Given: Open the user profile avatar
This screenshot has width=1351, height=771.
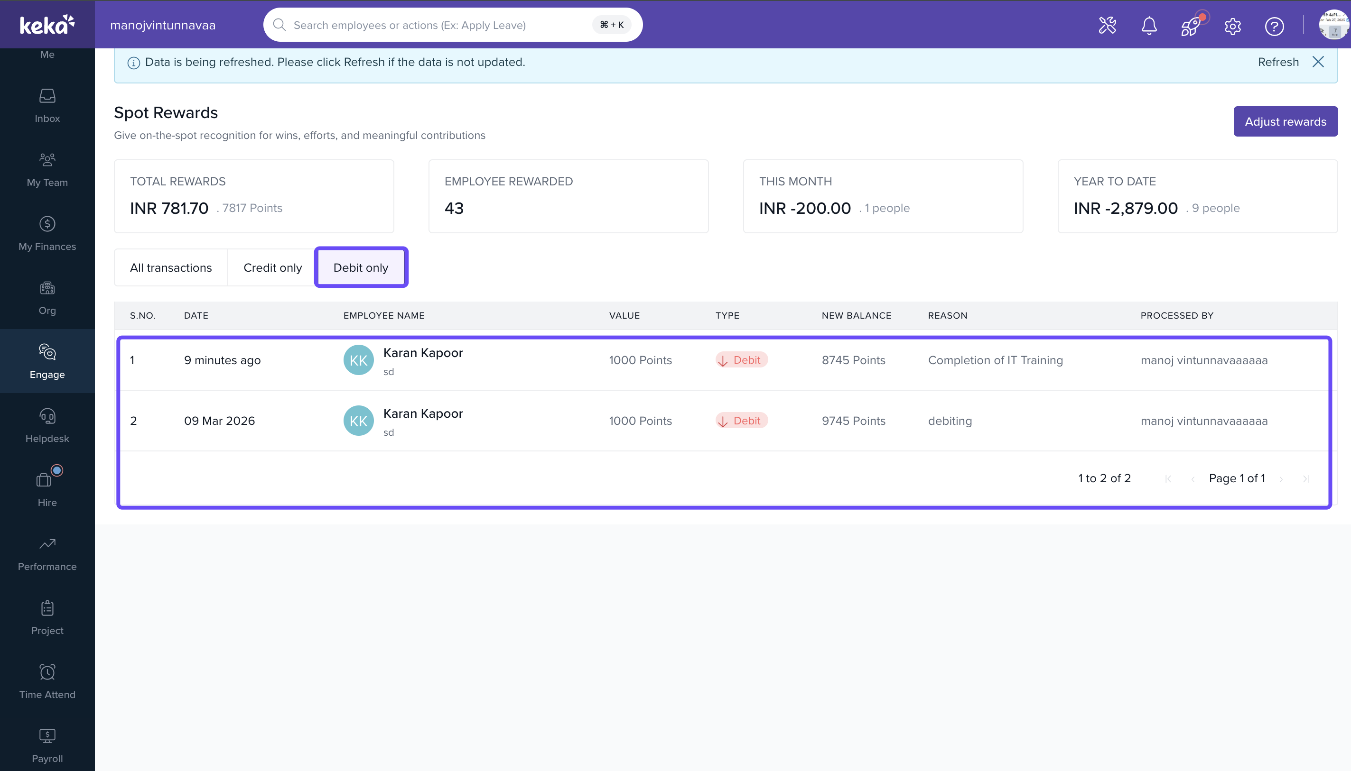Looking at the screenshot, I should (1333, 26).
